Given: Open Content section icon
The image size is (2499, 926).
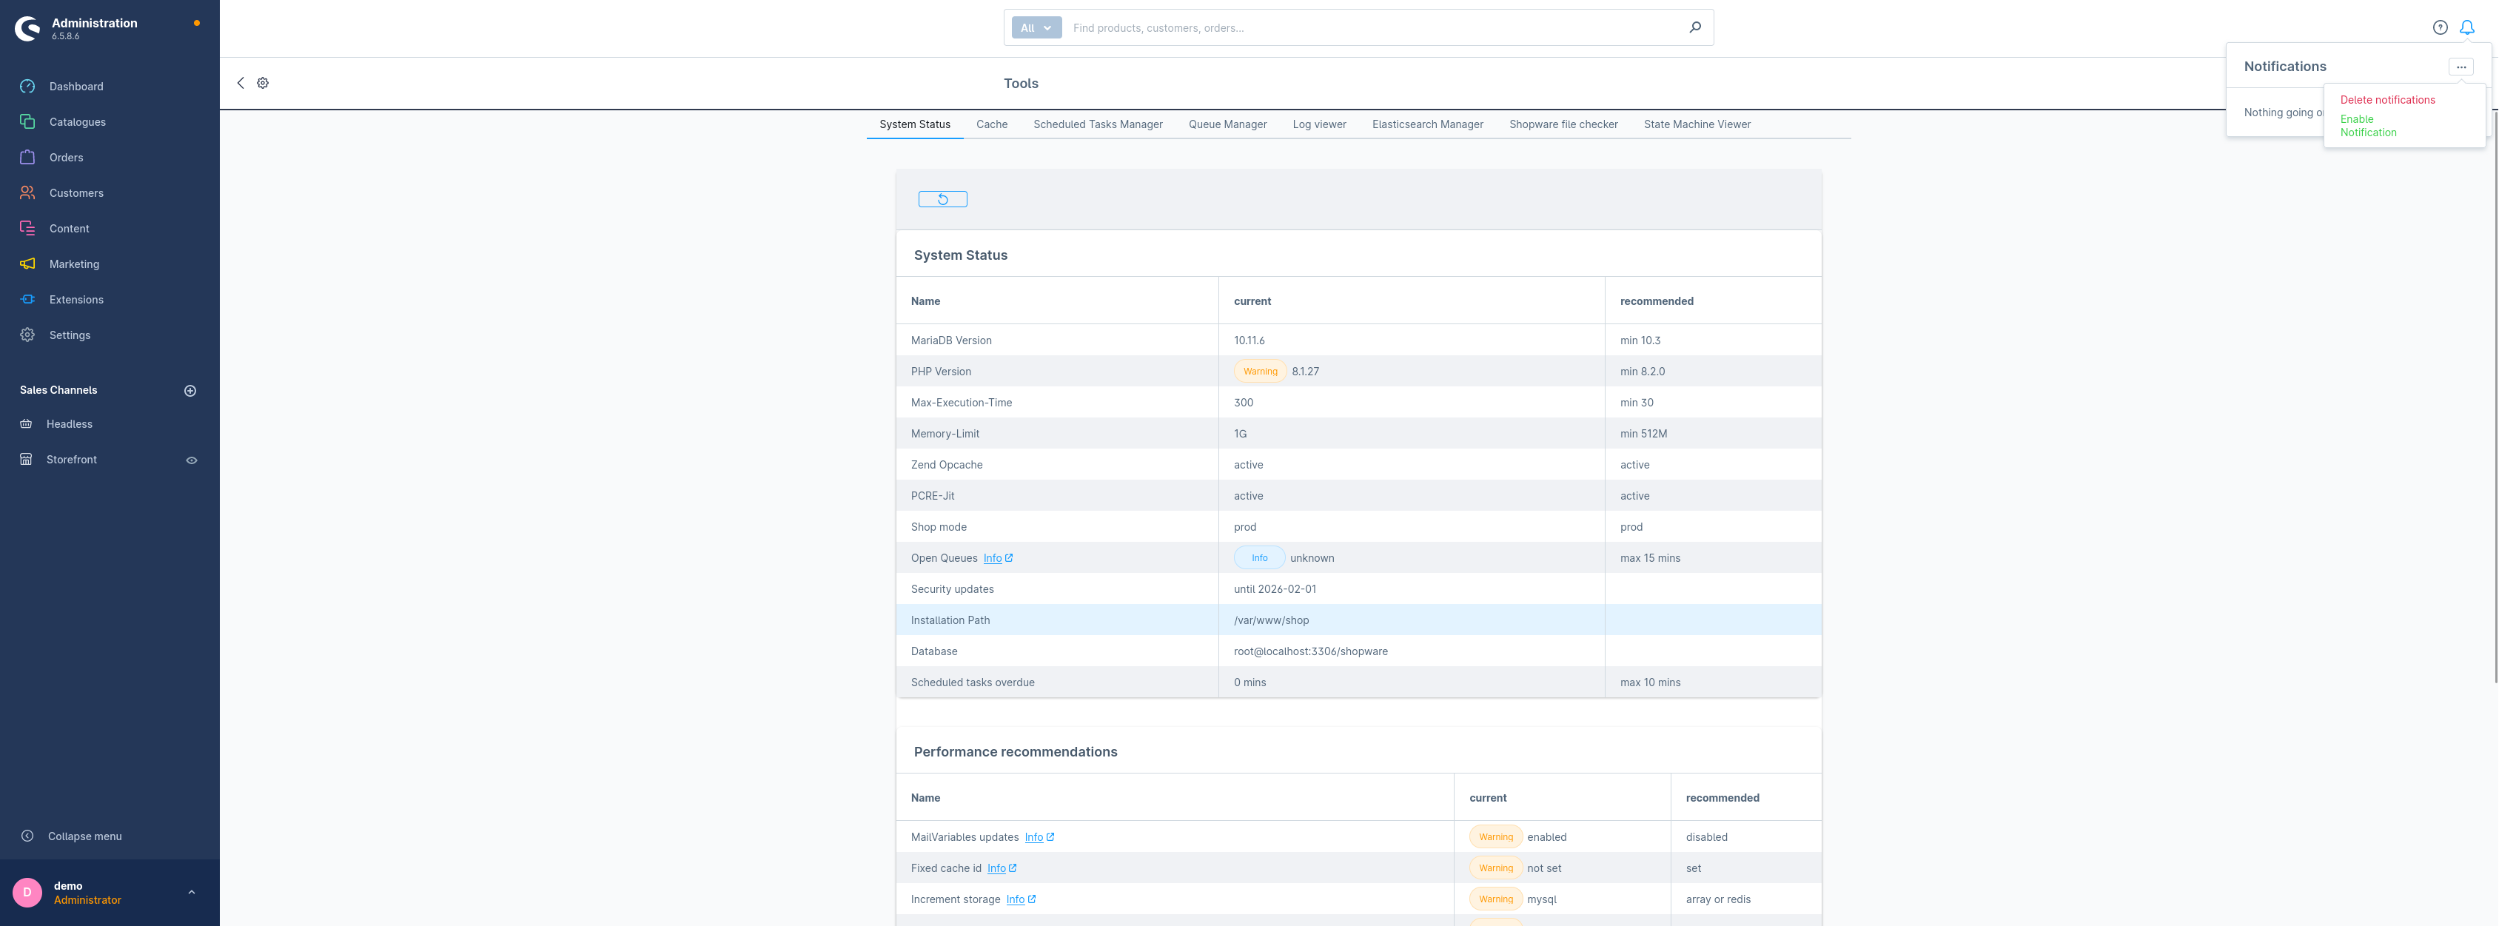Looking at the screenshot, I should pos(27,228).
